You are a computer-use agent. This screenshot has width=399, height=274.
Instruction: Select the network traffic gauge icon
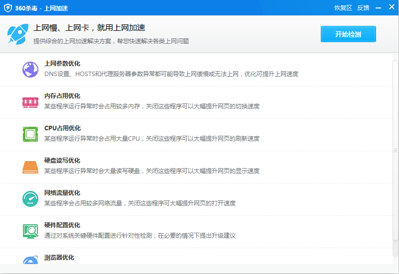30,199
